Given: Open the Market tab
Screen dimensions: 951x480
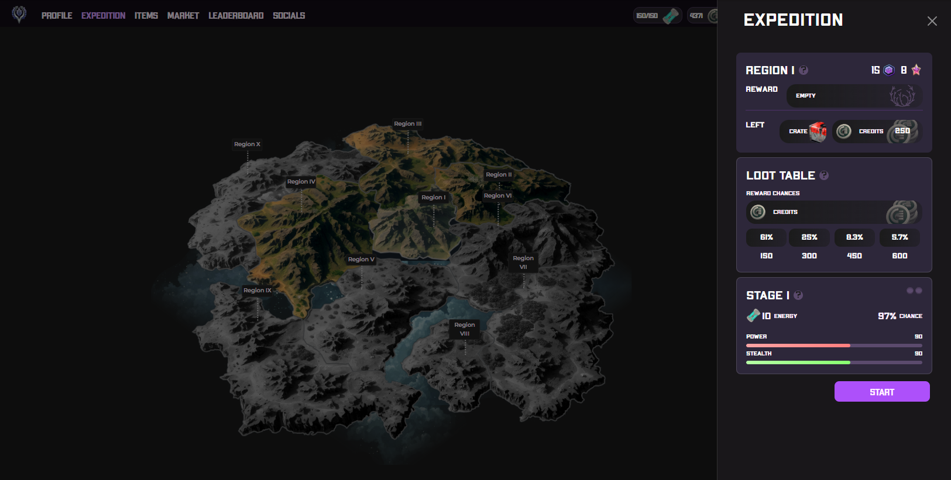Looking at the screenshot, I should [183, 16].
